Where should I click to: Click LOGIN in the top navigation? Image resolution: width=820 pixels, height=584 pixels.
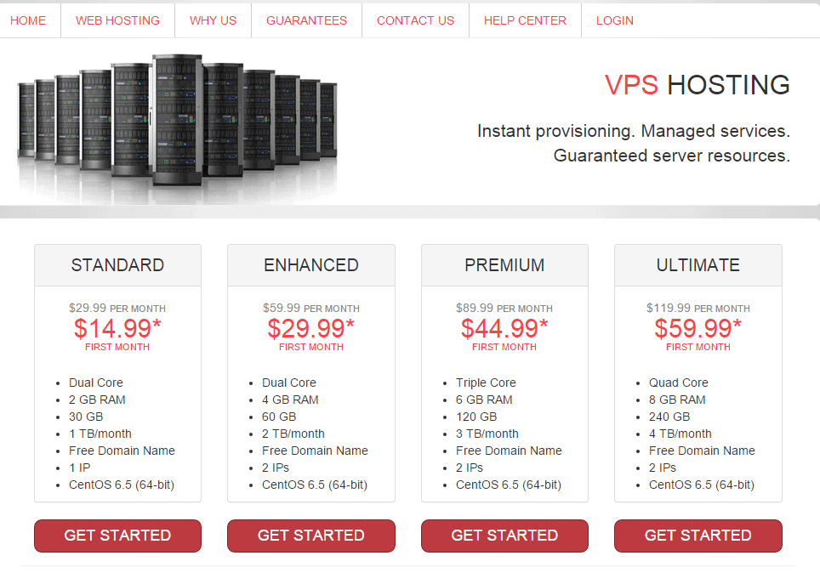[614, 20]
